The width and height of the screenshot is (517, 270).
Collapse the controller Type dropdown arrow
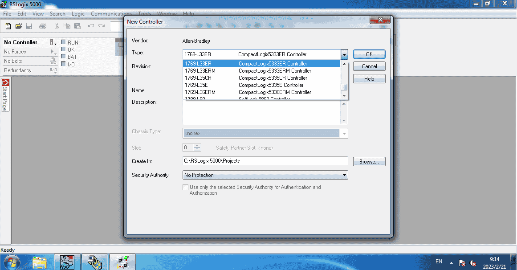(344, 54)
